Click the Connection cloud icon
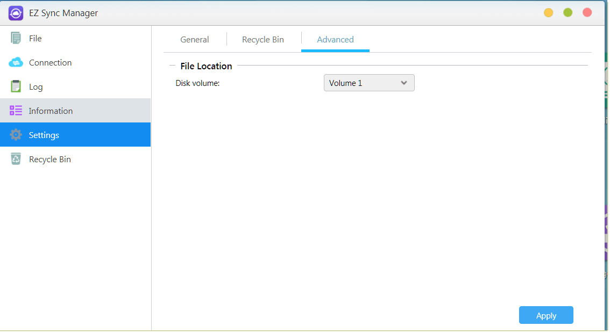Screen dimensions: 610x333 click(16, 62)
